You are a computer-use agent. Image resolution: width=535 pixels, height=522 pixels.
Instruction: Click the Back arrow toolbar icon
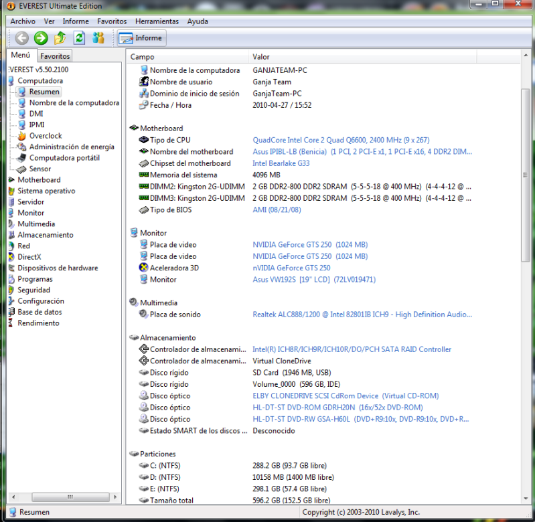22,38
